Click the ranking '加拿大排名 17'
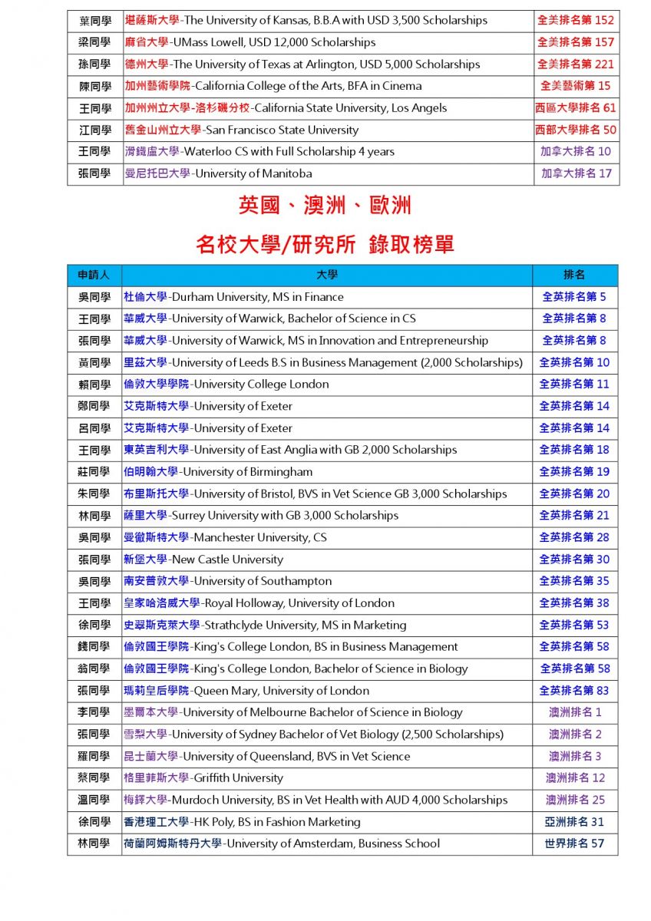Screen dimensions: 651x921 (x=576, y=173)
